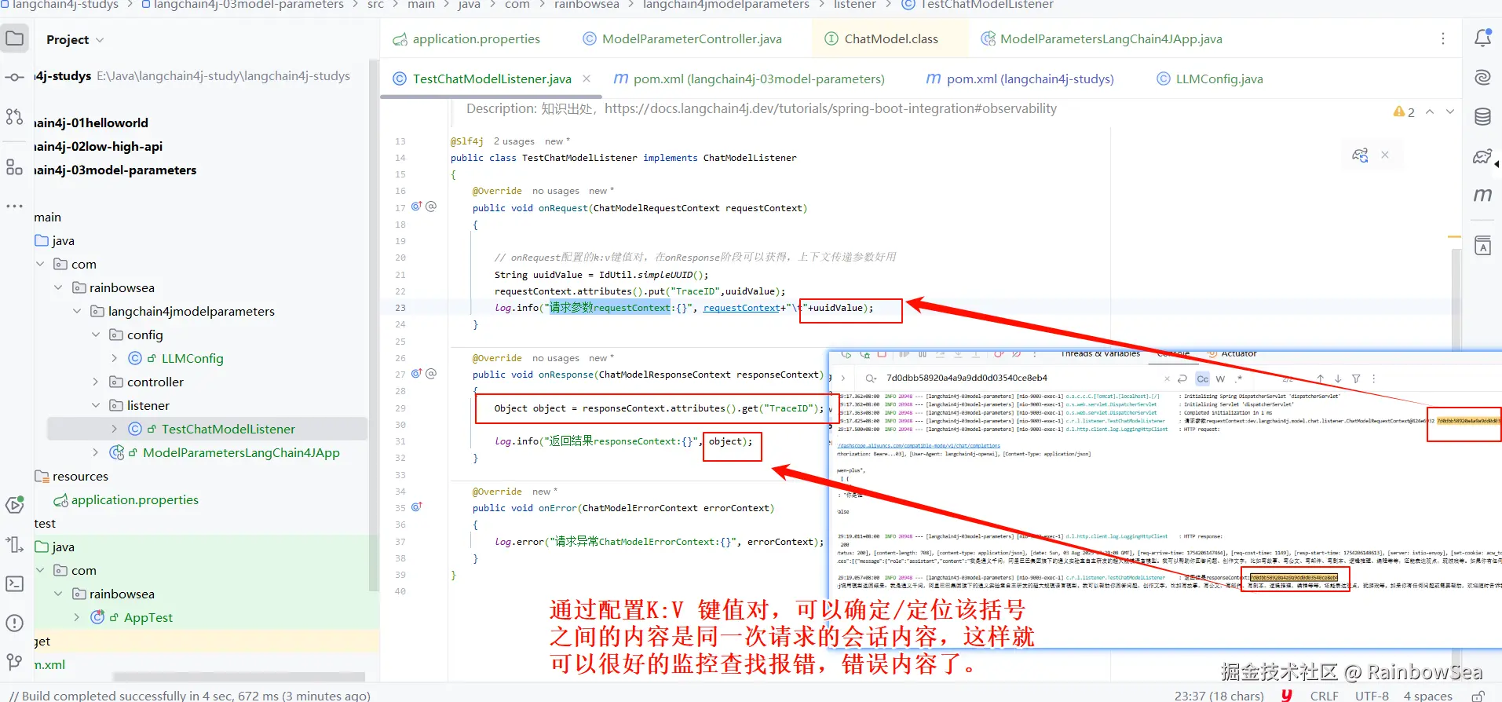The width and height of the screenshot is (1502, 702).
Task: Switch to LLMConfig.java tab
Action: (x=1210, y=79)
